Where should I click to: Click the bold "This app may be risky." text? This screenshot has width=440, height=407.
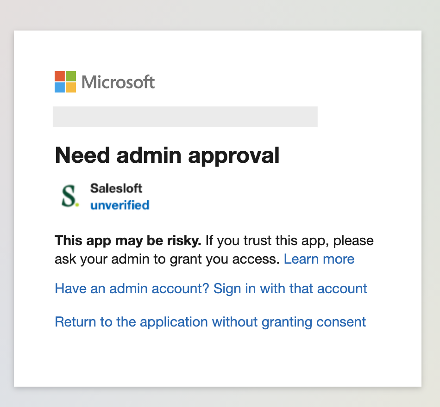[x=128, y=241]
